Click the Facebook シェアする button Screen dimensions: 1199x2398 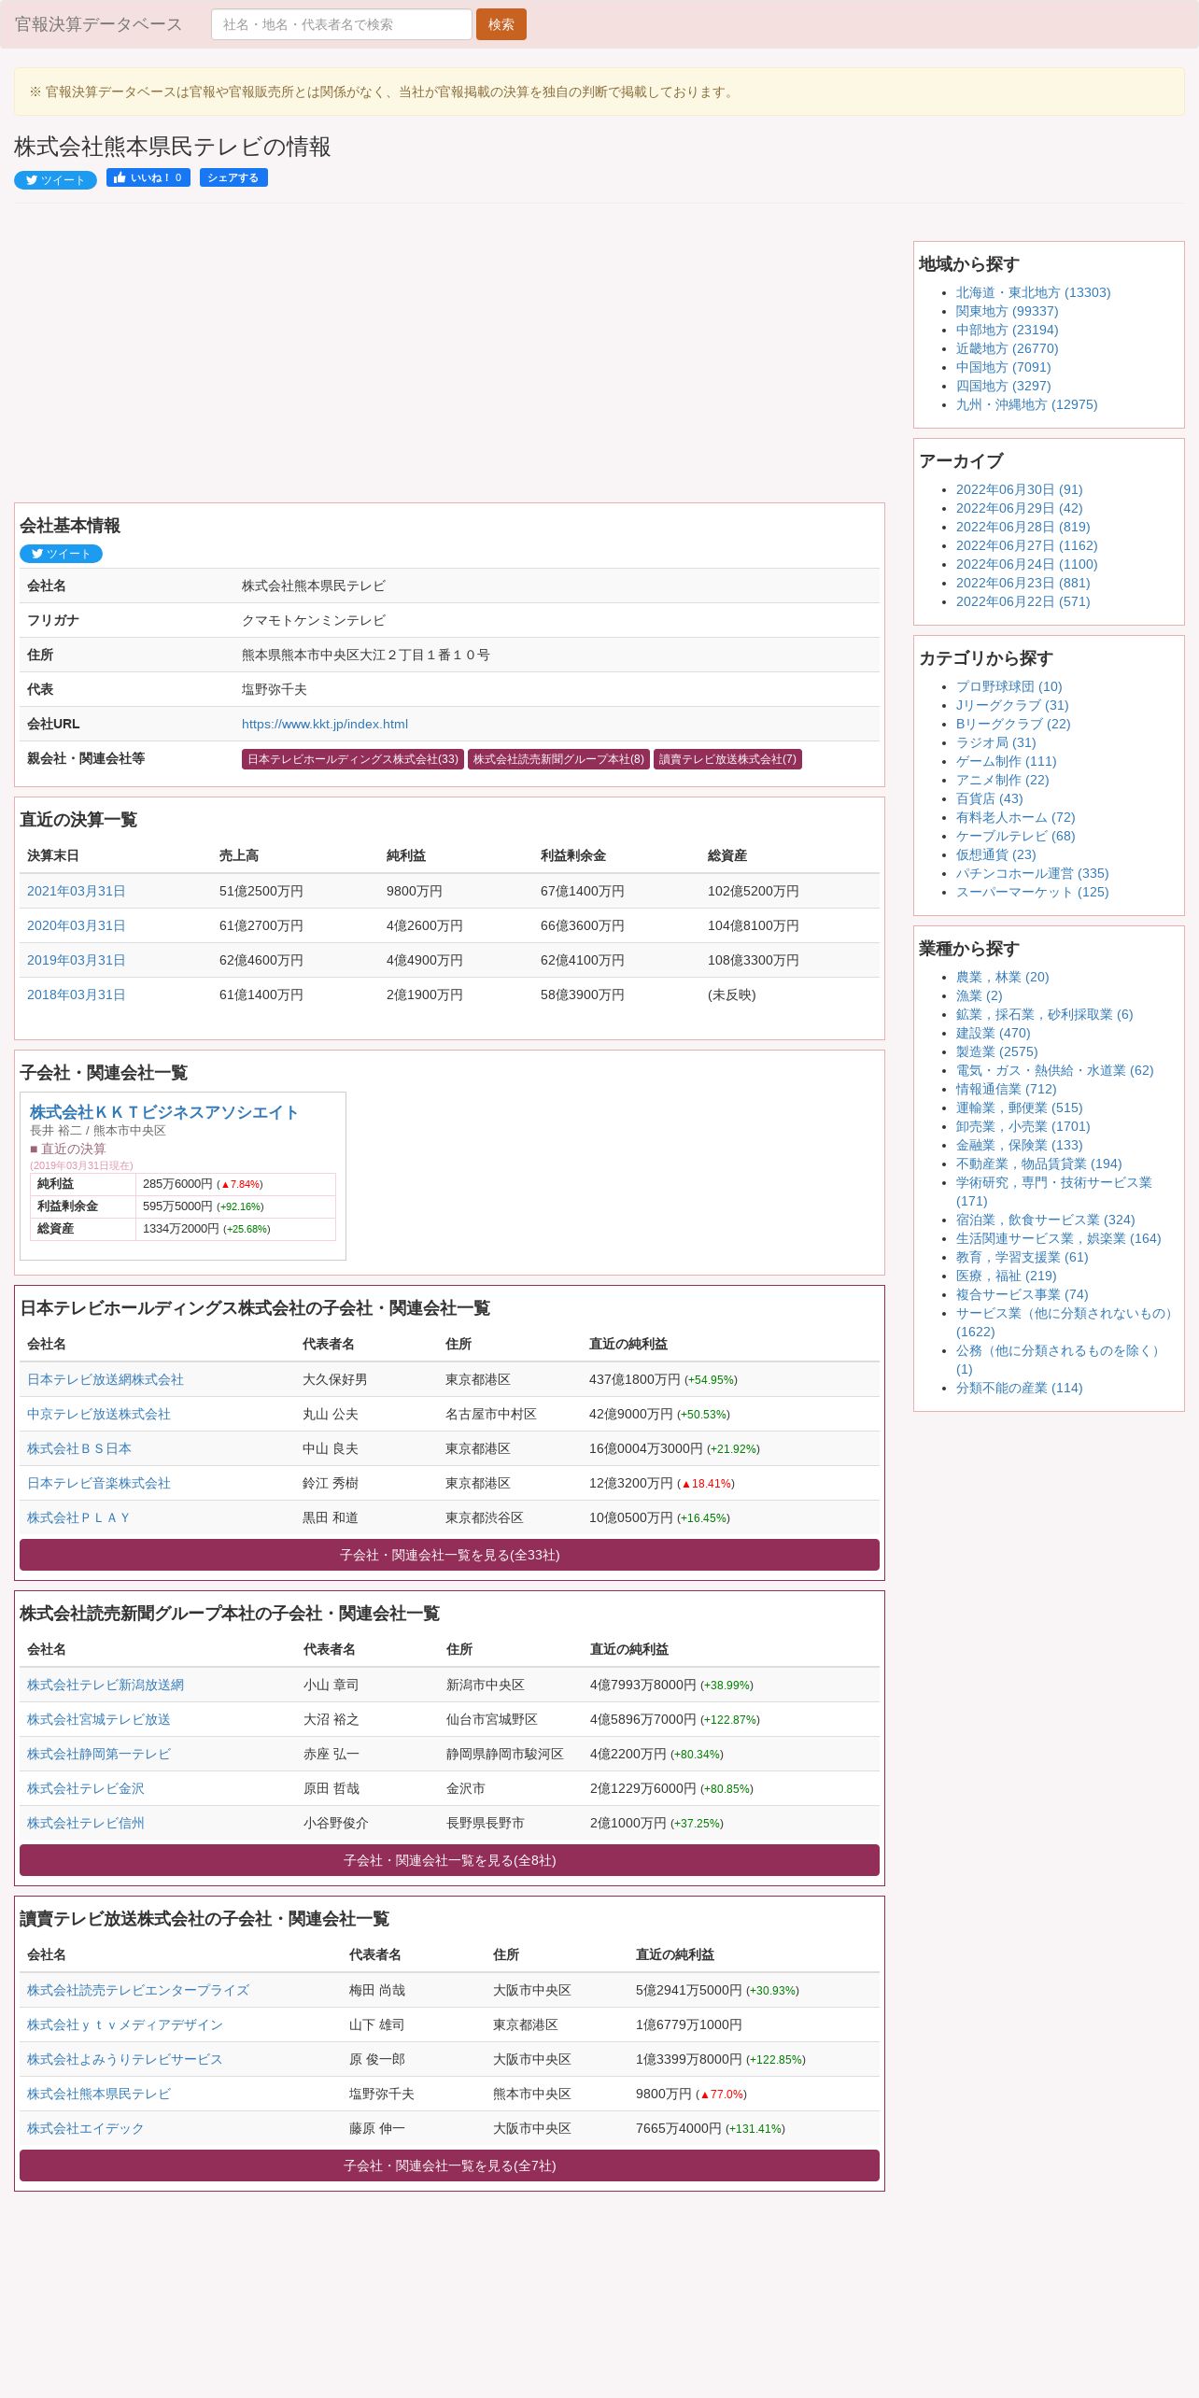[233, 177]
